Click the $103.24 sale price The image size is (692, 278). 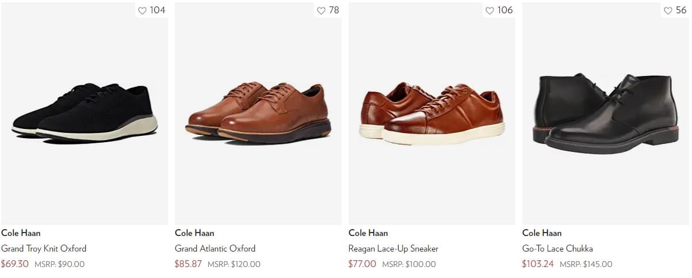click(538, 264)
